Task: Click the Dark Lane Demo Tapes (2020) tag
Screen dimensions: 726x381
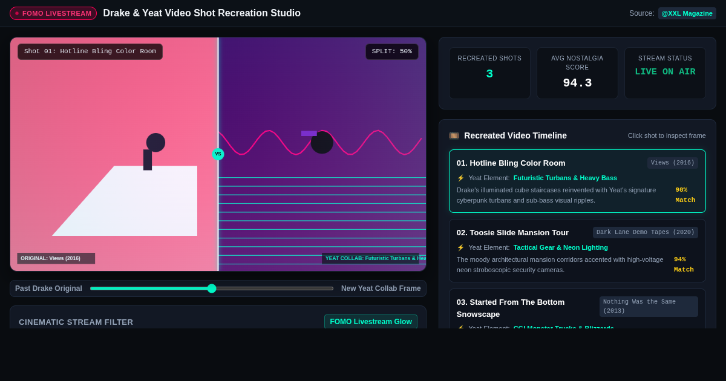Action: click(x=646, y=232)
